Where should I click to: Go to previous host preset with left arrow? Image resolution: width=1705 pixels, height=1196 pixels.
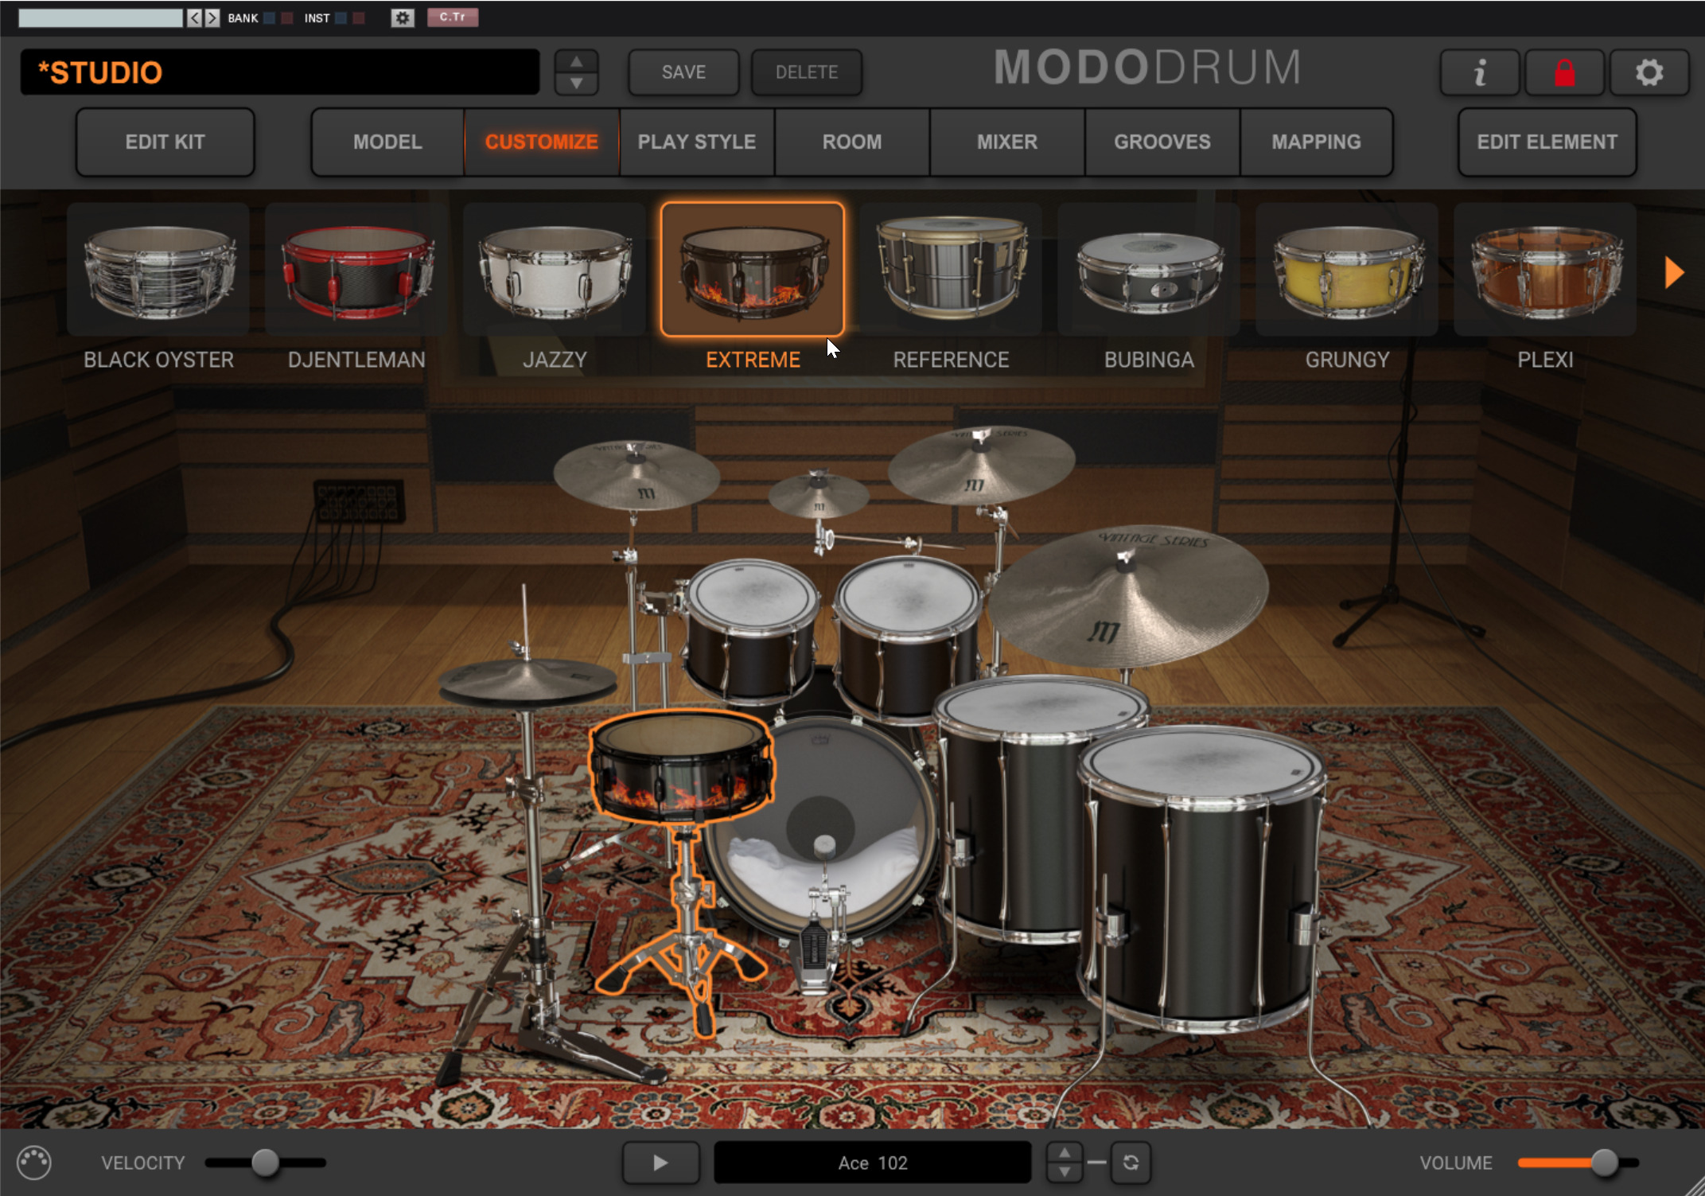(194, 18)
